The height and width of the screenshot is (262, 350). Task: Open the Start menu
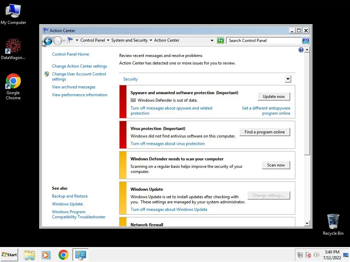9,254
